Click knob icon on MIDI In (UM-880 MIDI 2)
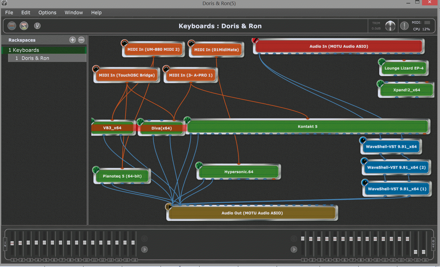Image resolution: width=440 pixels, height=267 pixels. [x=124, y=43]
